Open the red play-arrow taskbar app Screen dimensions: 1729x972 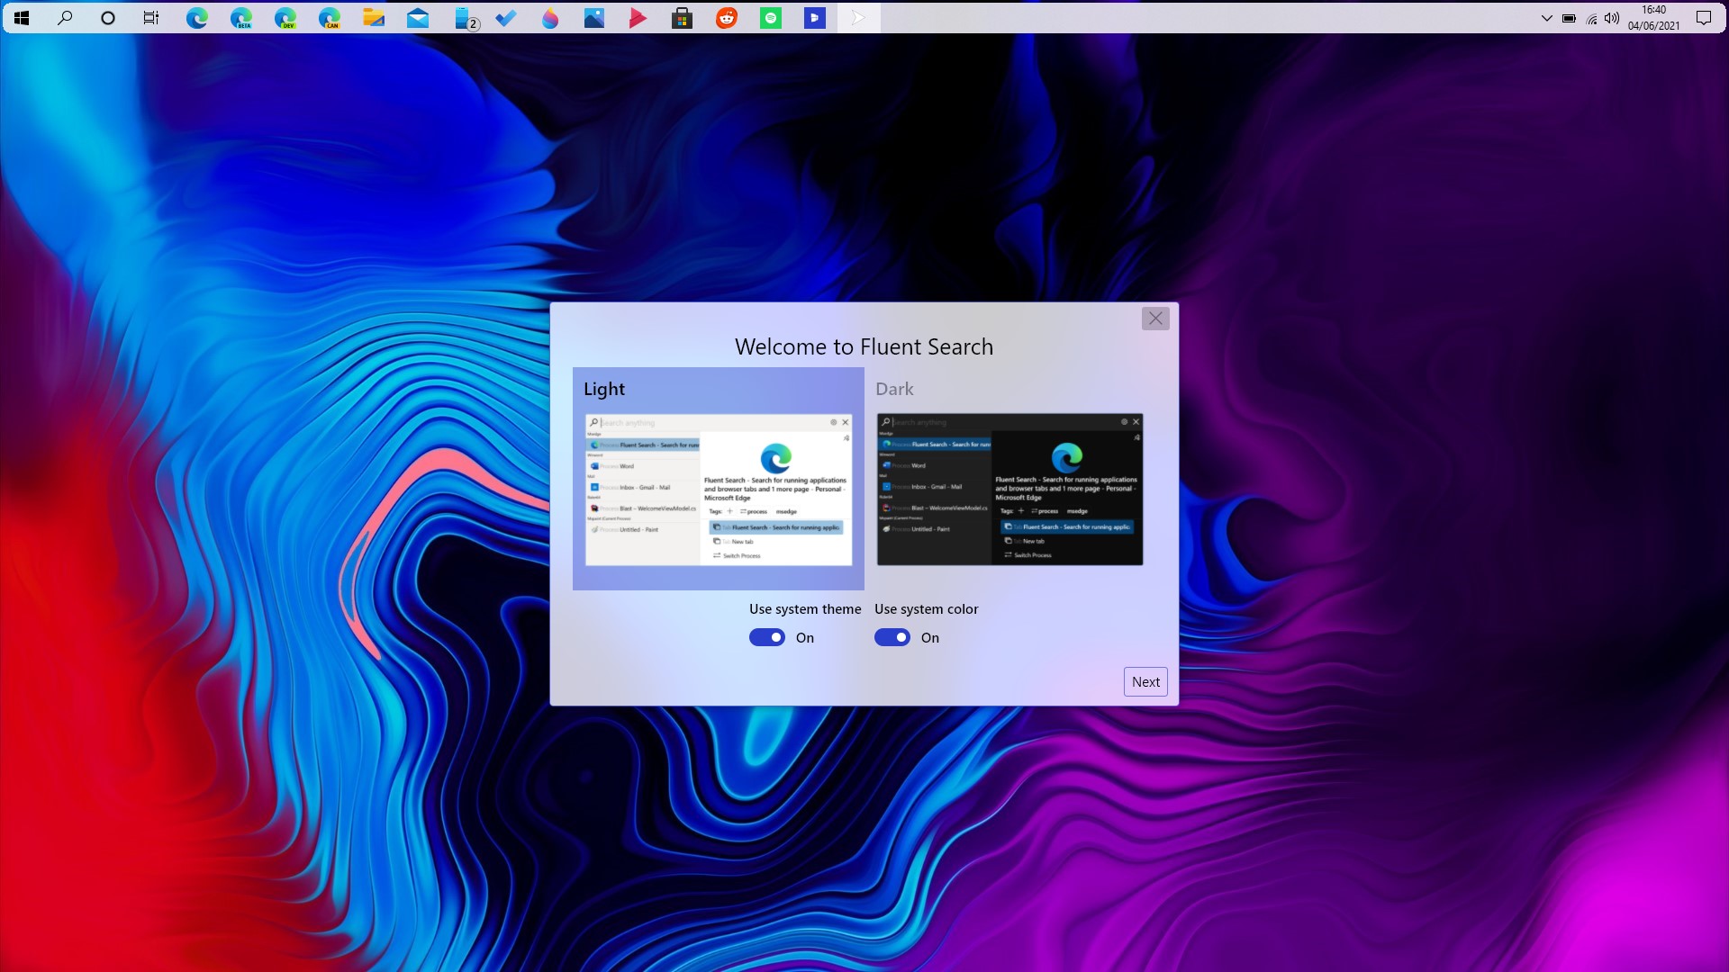click(x=638, y=18)
